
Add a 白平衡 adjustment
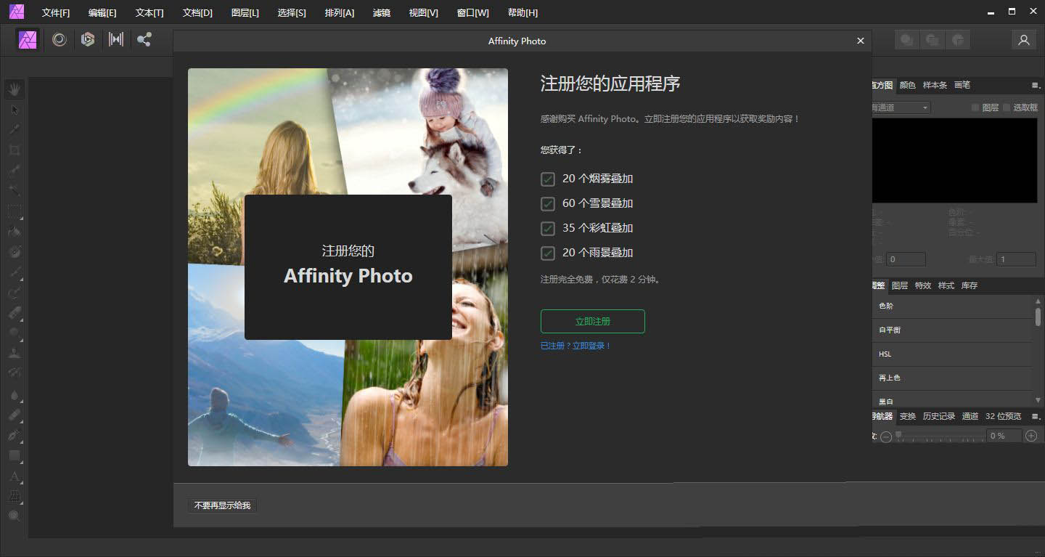[952, 330]
